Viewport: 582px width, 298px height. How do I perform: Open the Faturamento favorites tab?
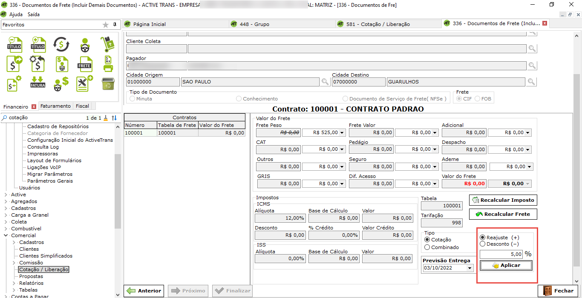55,106
